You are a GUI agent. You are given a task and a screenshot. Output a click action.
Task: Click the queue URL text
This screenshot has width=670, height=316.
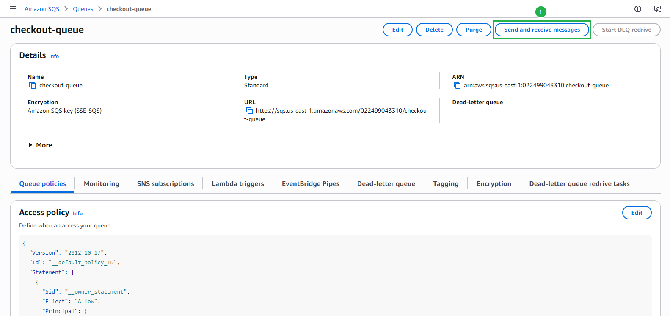tap(335, 115)
